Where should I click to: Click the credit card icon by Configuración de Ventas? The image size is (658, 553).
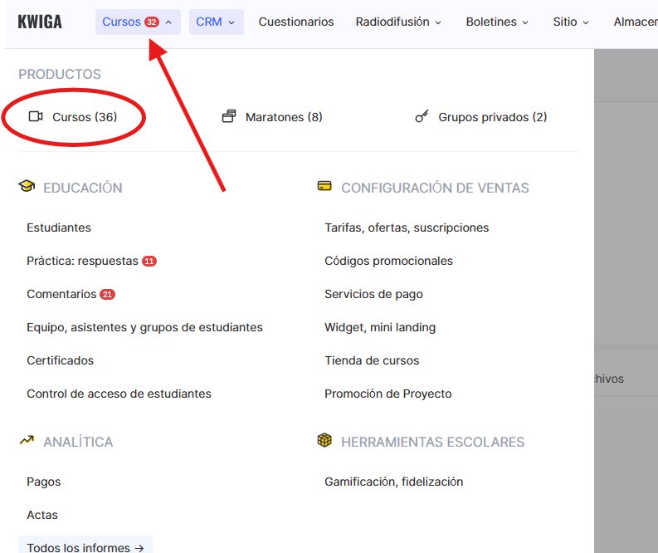[x=324, y=187]
